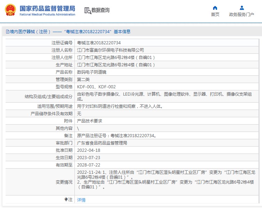This screenshot has width=262, height=208.
Task: Click the bulb icon beside 注
Action: pyautogui.click(x=66, y=200)
